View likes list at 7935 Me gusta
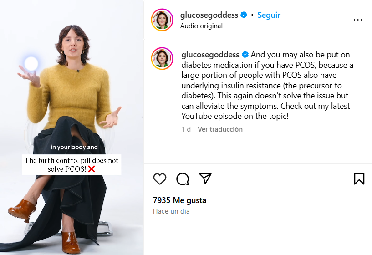The image size is (372, 255). tap(179, 200)
